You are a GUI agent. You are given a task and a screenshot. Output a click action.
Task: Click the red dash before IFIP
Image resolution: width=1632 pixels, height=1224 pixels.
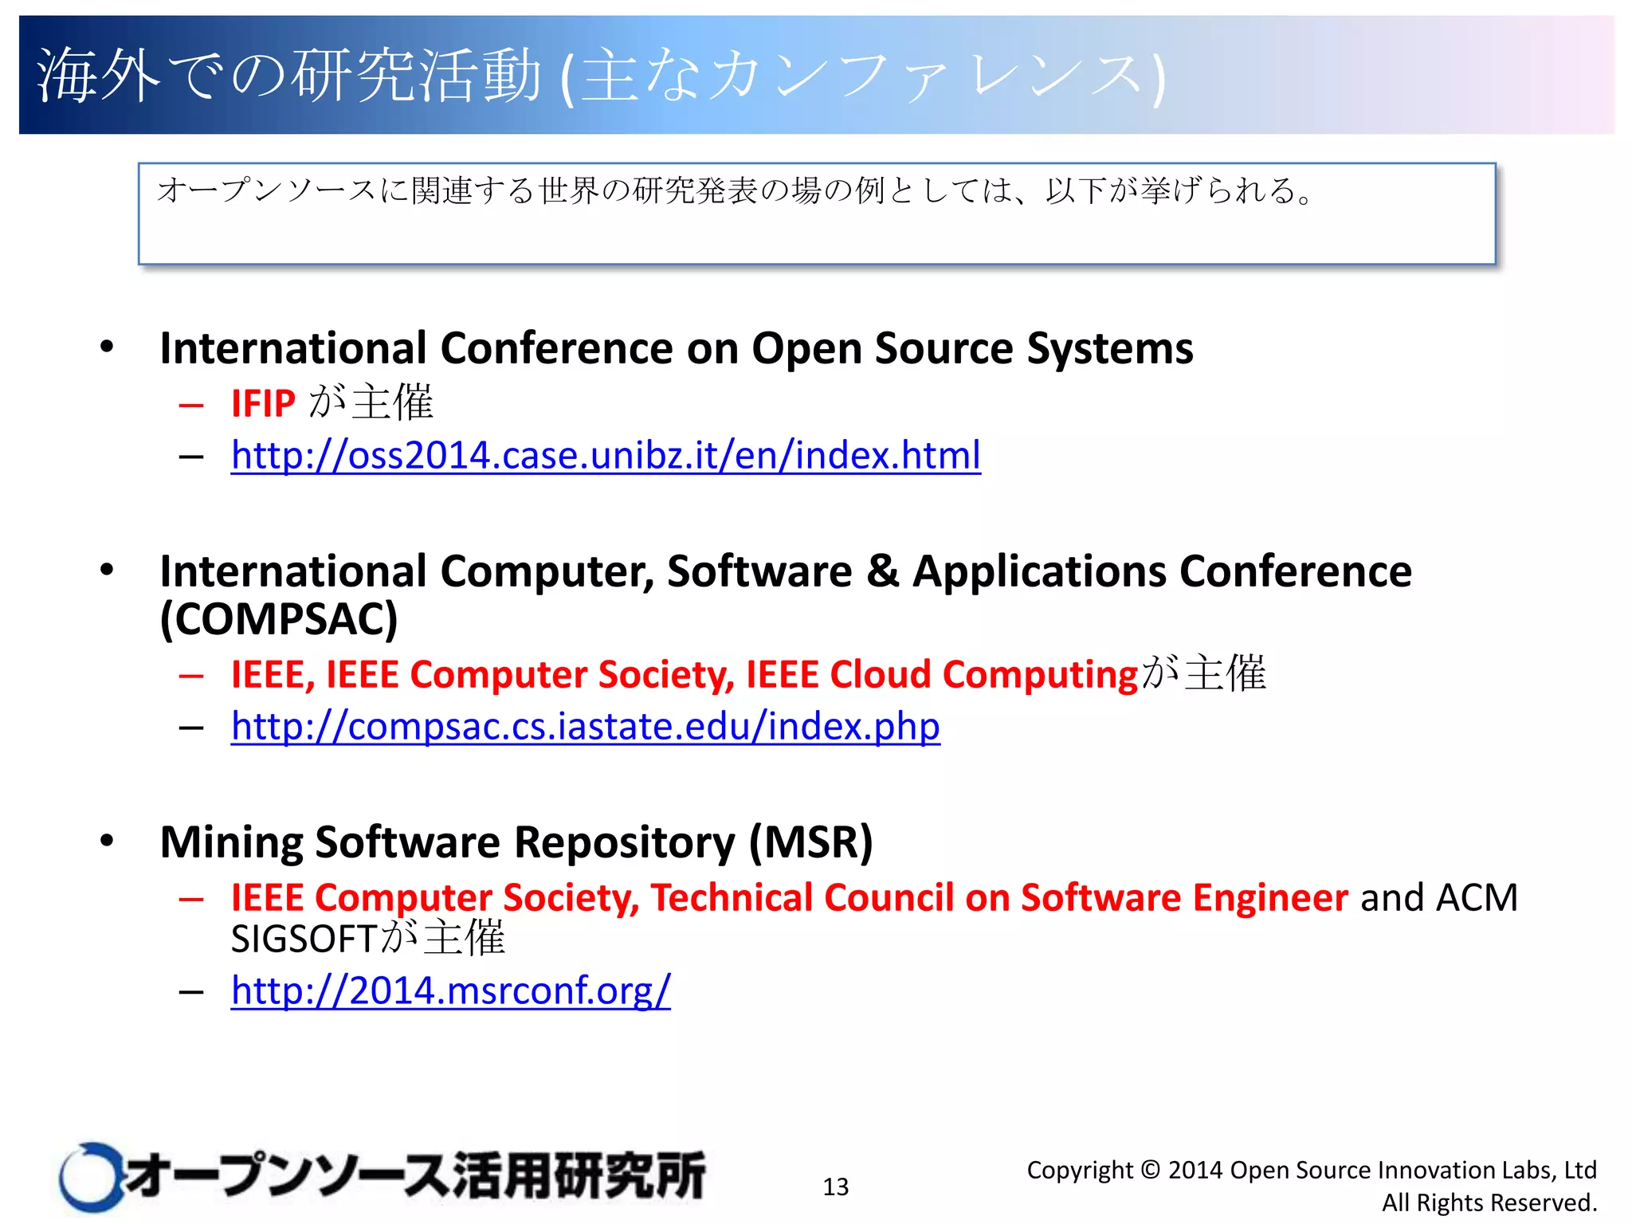pyautogui.click(x=191, y=405)
